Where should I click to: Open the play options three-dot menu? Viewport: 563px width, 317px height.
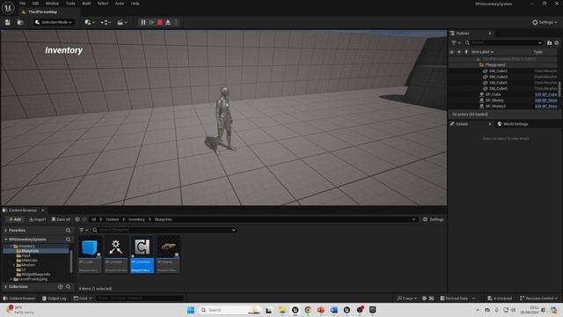pos(176,22)
